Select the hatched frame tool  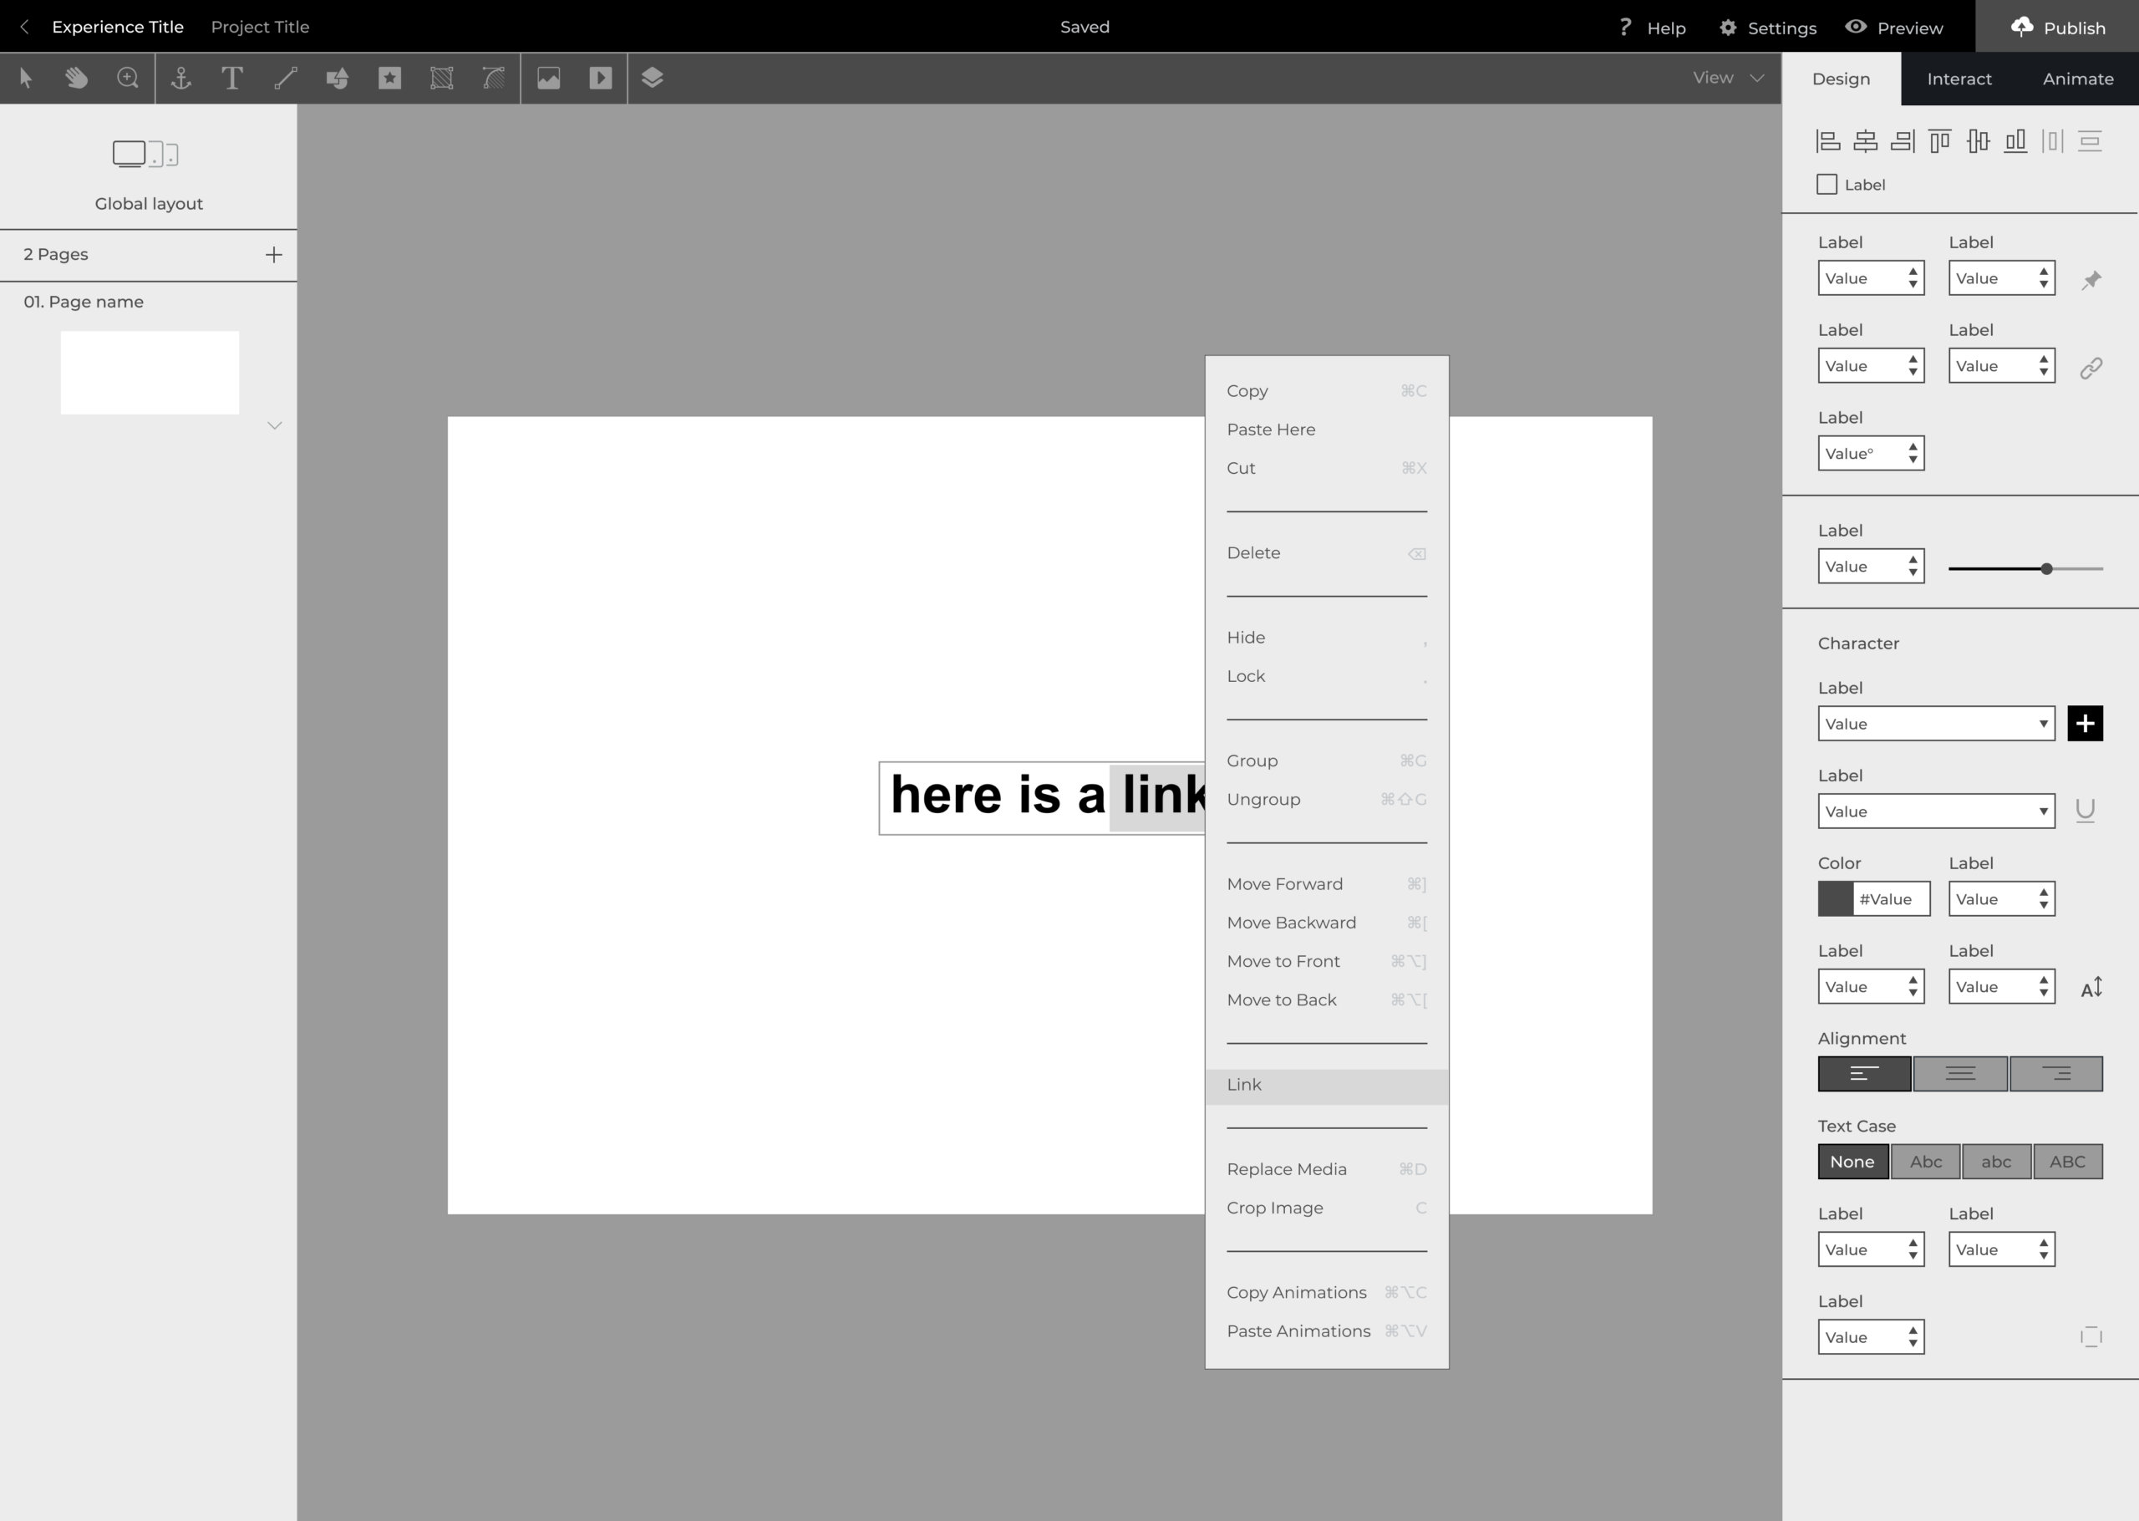point(442,78)
